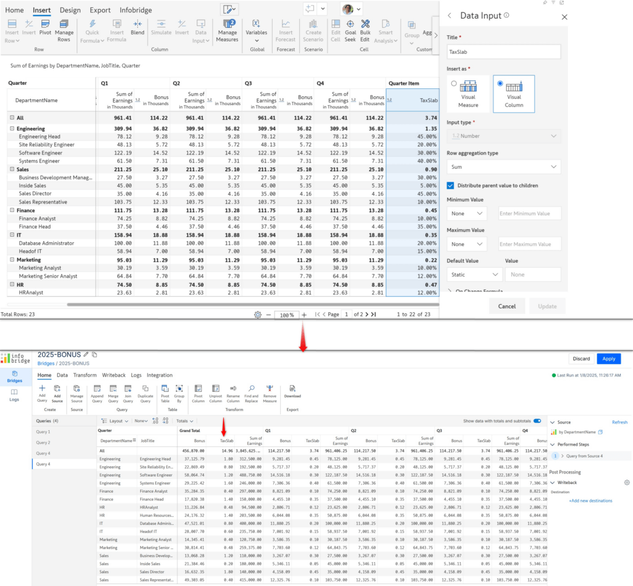Image resolution: width=633 pixels, height=586 pixels.
Task: Select the Unpivot Column tool
Action: (x=215, y=391)
